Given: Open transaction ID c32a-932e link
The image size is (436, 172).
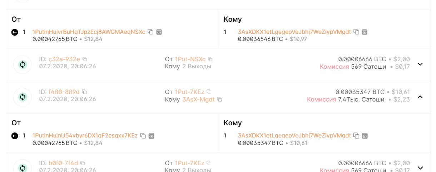Looking at the screenshot, I should click(64, 59).
